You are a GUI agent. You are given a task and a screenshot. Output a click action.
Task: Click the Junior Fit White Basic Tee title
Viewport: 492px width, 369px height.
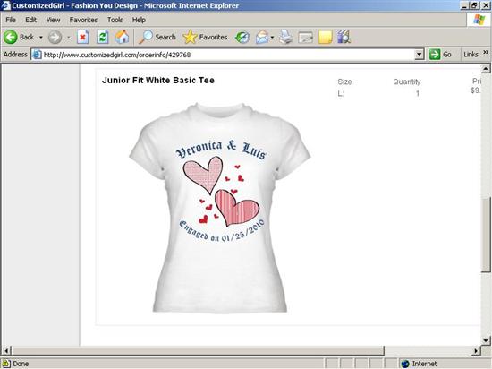[x=157, y=81]
